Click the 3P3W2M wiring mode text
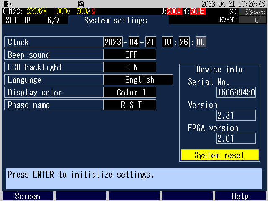Viewport: 268px width, 201px height. tap(36, 12)
